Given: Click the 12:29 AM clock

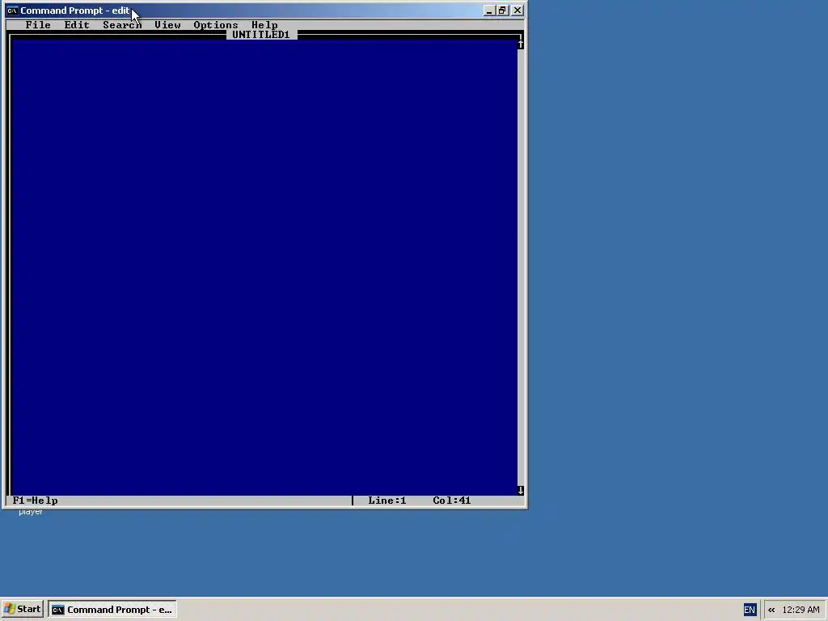Looking at the screenshot, I should 801,610.
